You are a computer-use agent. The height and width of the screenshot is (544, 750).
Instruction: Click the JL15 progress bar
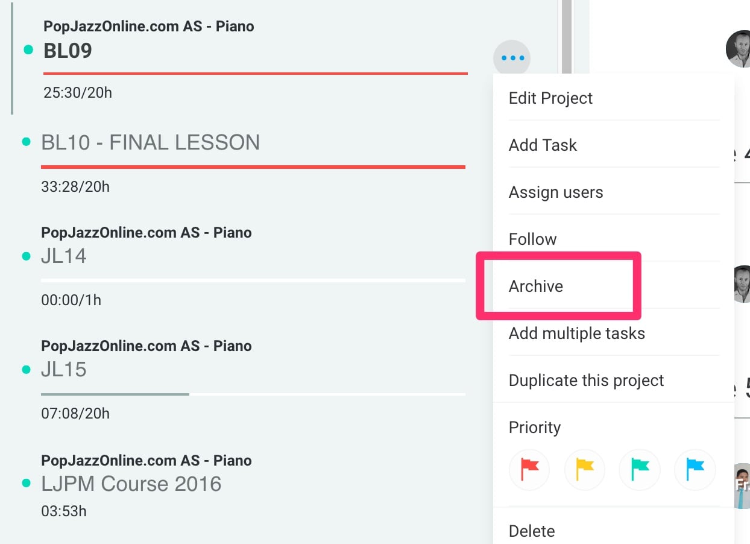253,394
